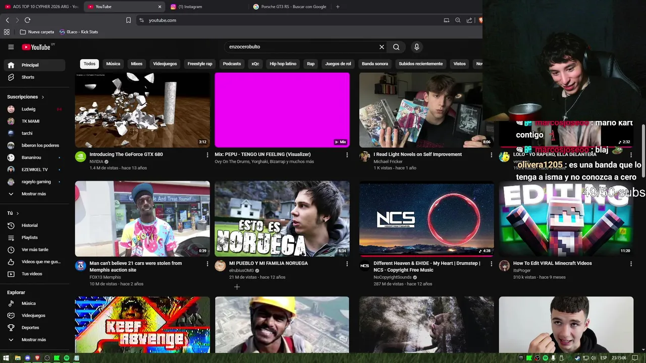Open the YouTube hamburger guide menu
Screen dimensions: 646x363
[11, 47]
